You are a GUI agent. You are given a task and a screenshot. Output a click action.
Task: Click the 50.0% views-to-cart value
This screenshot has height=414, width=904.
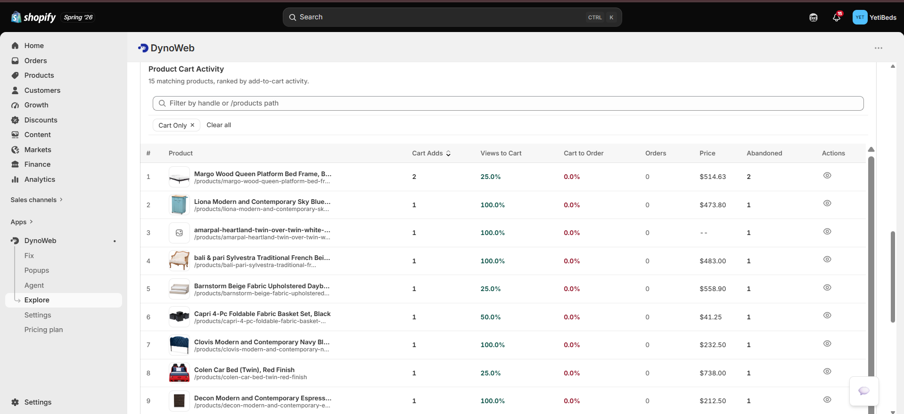click(490, 317)
